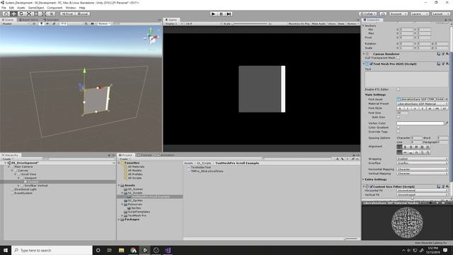Image resolution: width=453 pixels, height=255 pixels.
Task: Disable Text Mesh Pro UGUI component checkbox
Action: [x=372, y=64]
